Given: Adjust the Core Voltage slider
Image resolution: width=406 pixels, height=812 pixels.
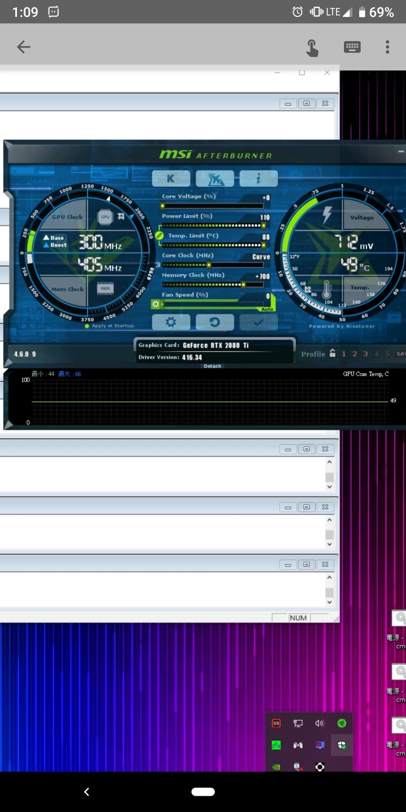Looking at the screenshot, I should (213, 205).
